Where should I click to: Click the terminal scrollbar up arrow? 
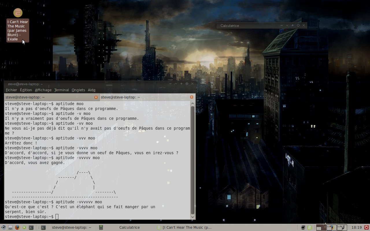[x=193, y=103]
